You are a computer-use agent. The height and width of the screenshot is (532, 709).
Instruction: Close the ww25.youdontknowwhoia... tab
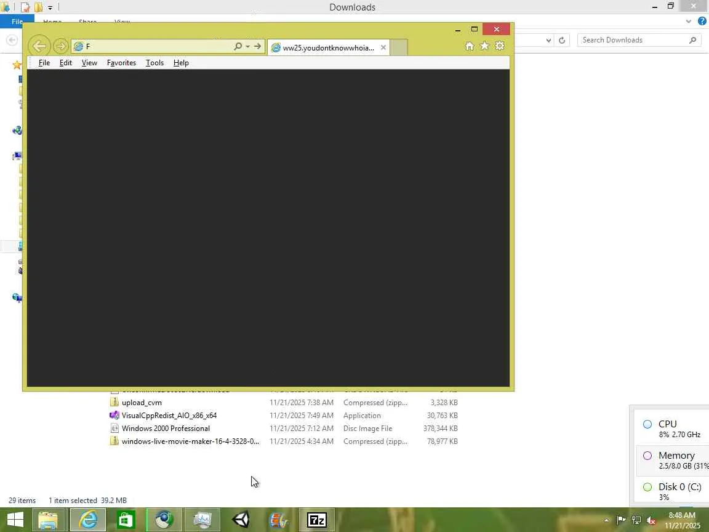pyautogui.click(x=383, y=47)
